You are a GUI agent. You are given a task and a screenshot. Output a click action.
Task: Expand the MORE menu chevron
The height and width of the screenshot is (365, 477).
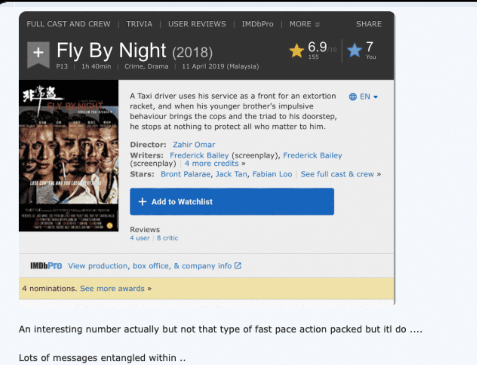pyautogui.click(x=317, y=24)
